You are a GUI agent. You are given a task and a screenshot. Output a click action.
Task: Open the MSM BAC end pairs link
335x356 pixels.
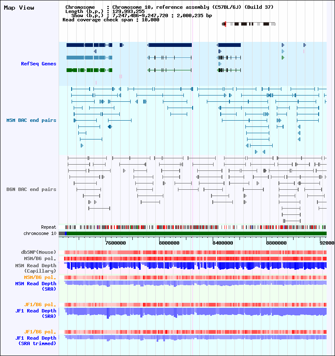coord(31,120)
